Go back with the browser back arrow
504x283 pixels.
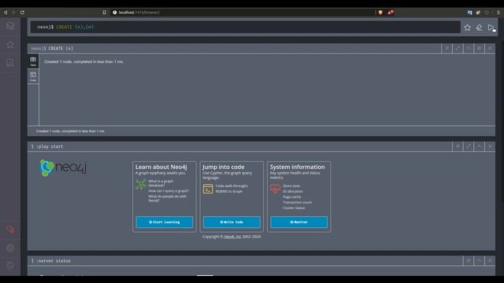pos(6,13)
